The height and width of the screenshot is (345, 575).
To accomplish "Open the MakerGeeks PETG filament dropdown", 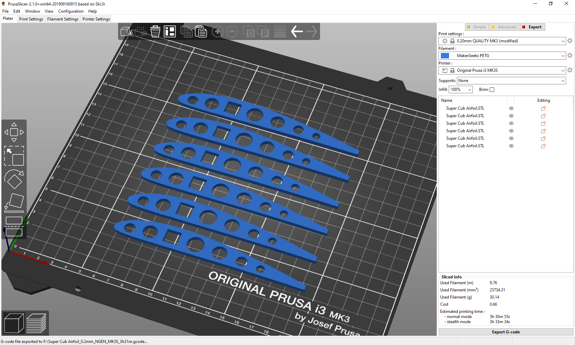I will click(502, 56).
